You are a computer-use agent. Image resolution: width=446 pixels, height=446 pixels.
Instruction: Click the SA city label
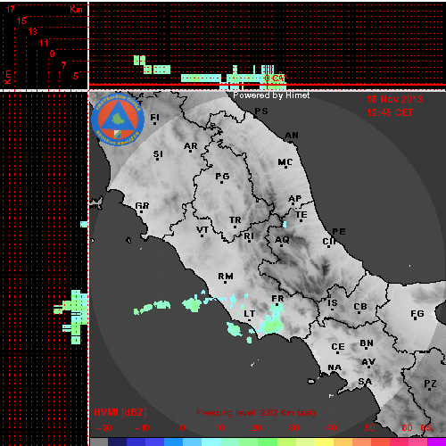pos(365,382)
